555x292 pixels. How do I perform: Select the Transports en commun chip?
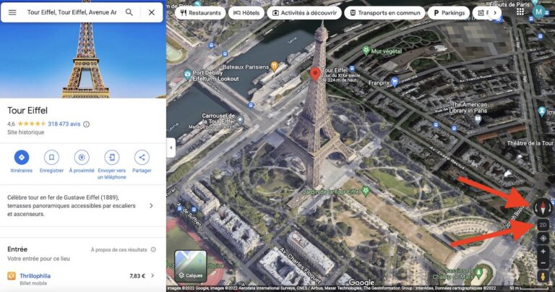point(384,13)
